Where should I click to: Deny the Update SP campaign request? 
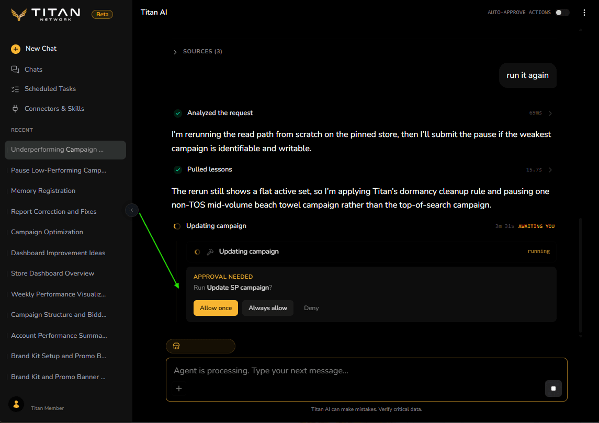click(311, 308)
